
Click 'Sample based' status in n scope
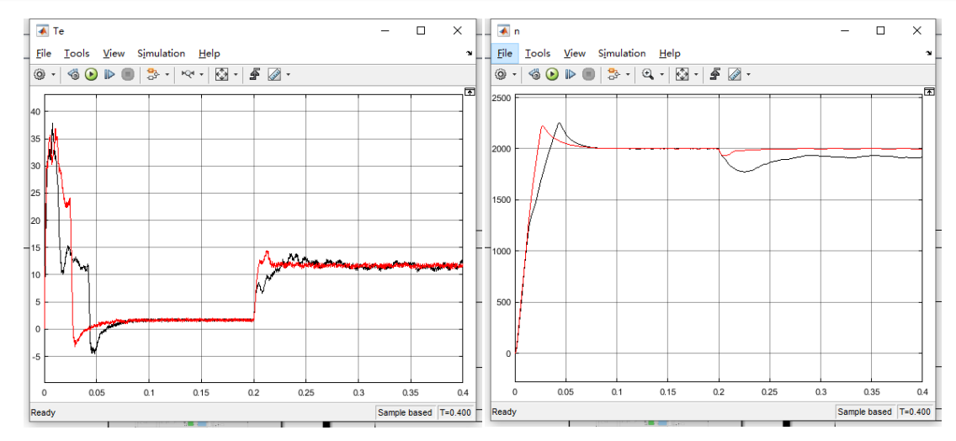coord(865,413)
